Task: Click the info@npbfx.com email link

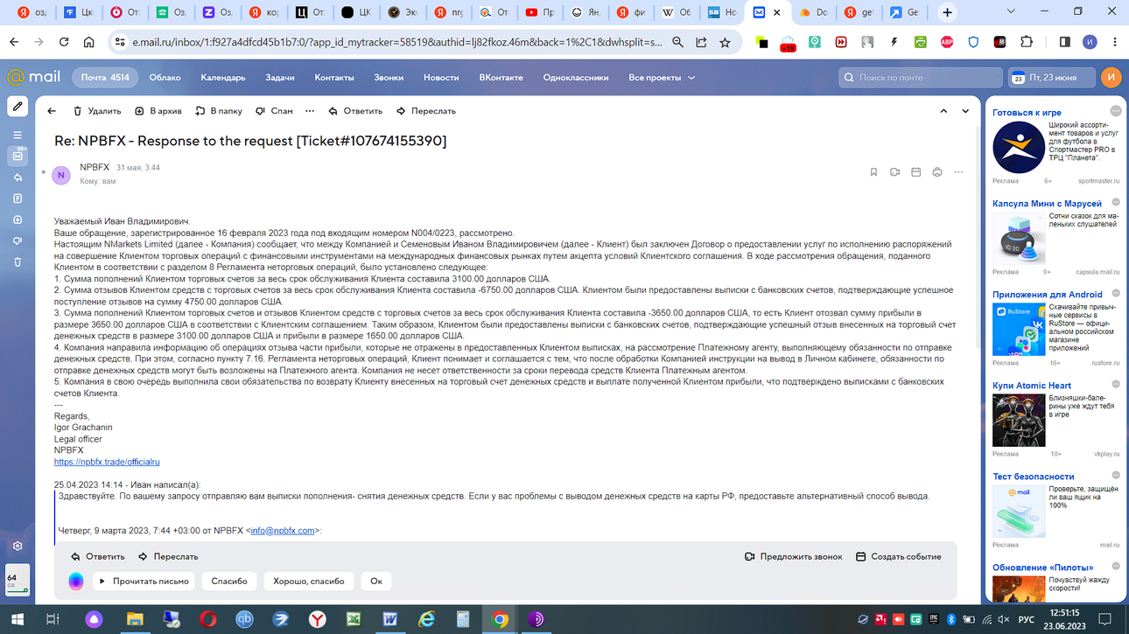Action: (x=283, y=531)
